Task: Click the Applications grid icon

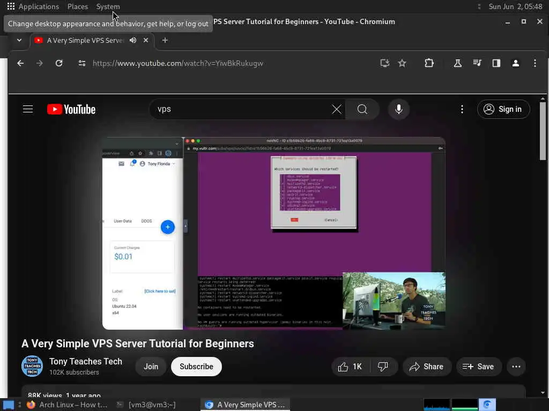Action: (11, 6)
